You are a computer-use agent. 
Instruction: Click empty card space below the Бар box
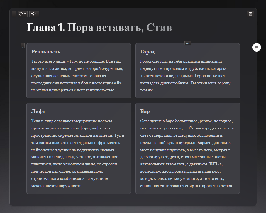pos(187,200)
